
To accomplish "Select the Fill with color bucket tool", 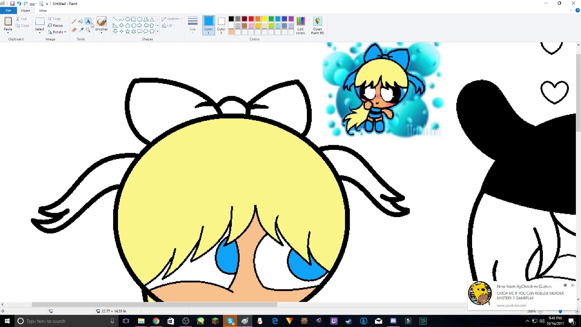I will point(81,22).
